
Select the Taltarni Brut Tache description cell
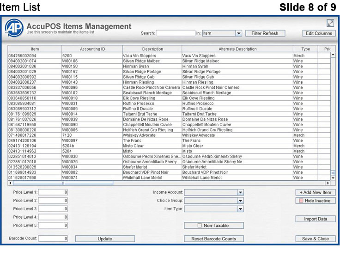152,114
